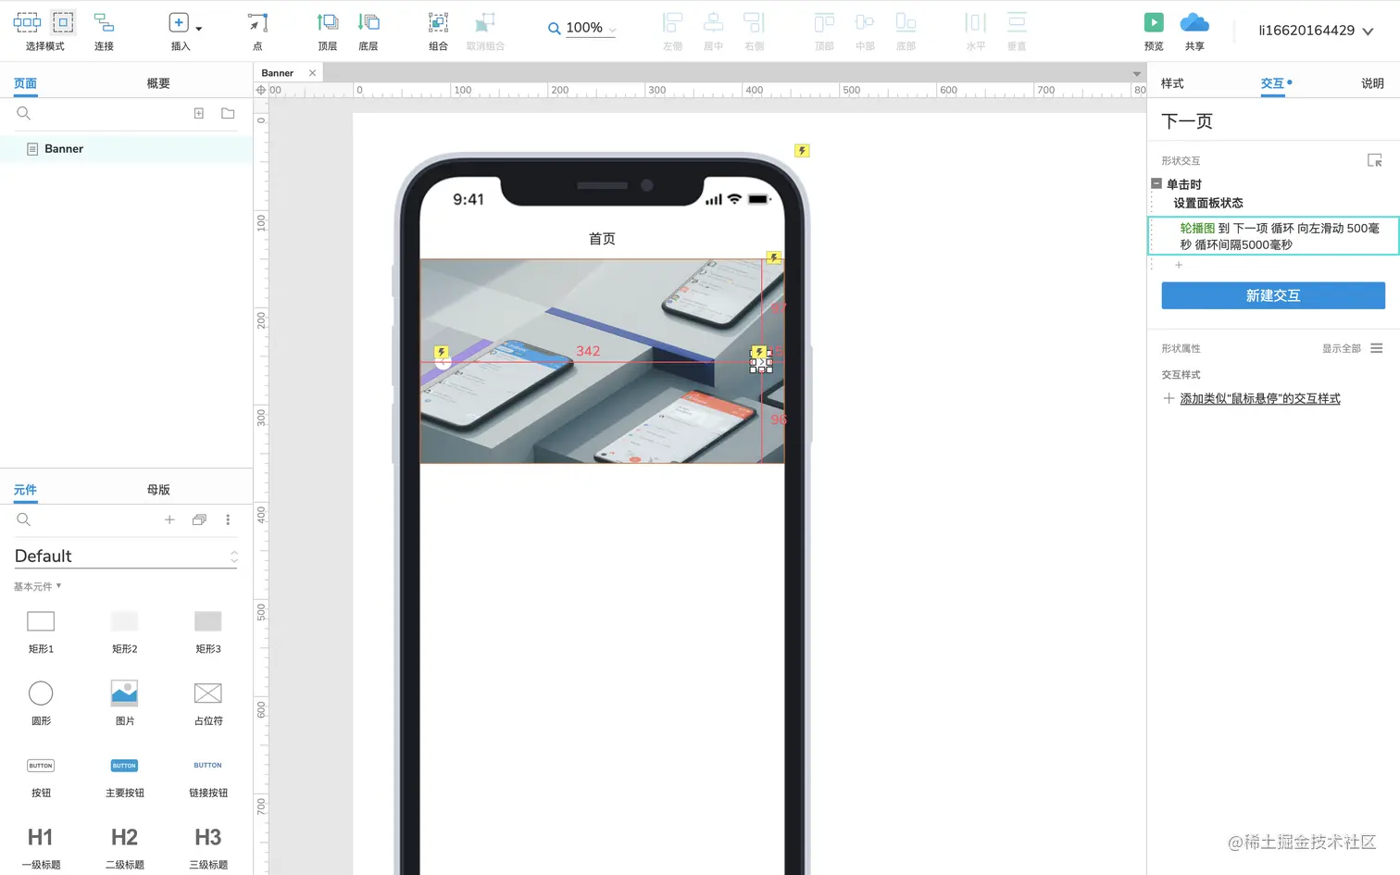Image resolution: width=1400 pixels, height=875 pixels.
Task: Add 鼠标悬停 interaction style link
Action: 1260,398
